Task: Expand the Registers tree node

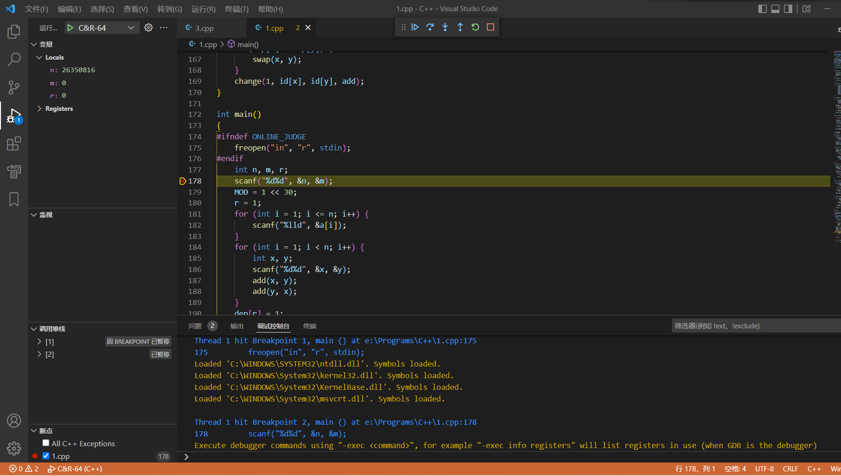Action: [x=39, y=109]
